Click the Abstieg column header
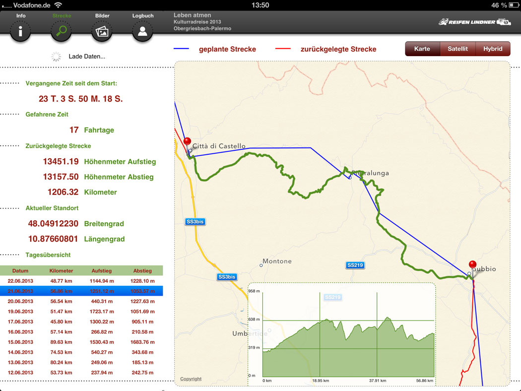The width and height of the screenshot is (521, 391). [142, 271]
